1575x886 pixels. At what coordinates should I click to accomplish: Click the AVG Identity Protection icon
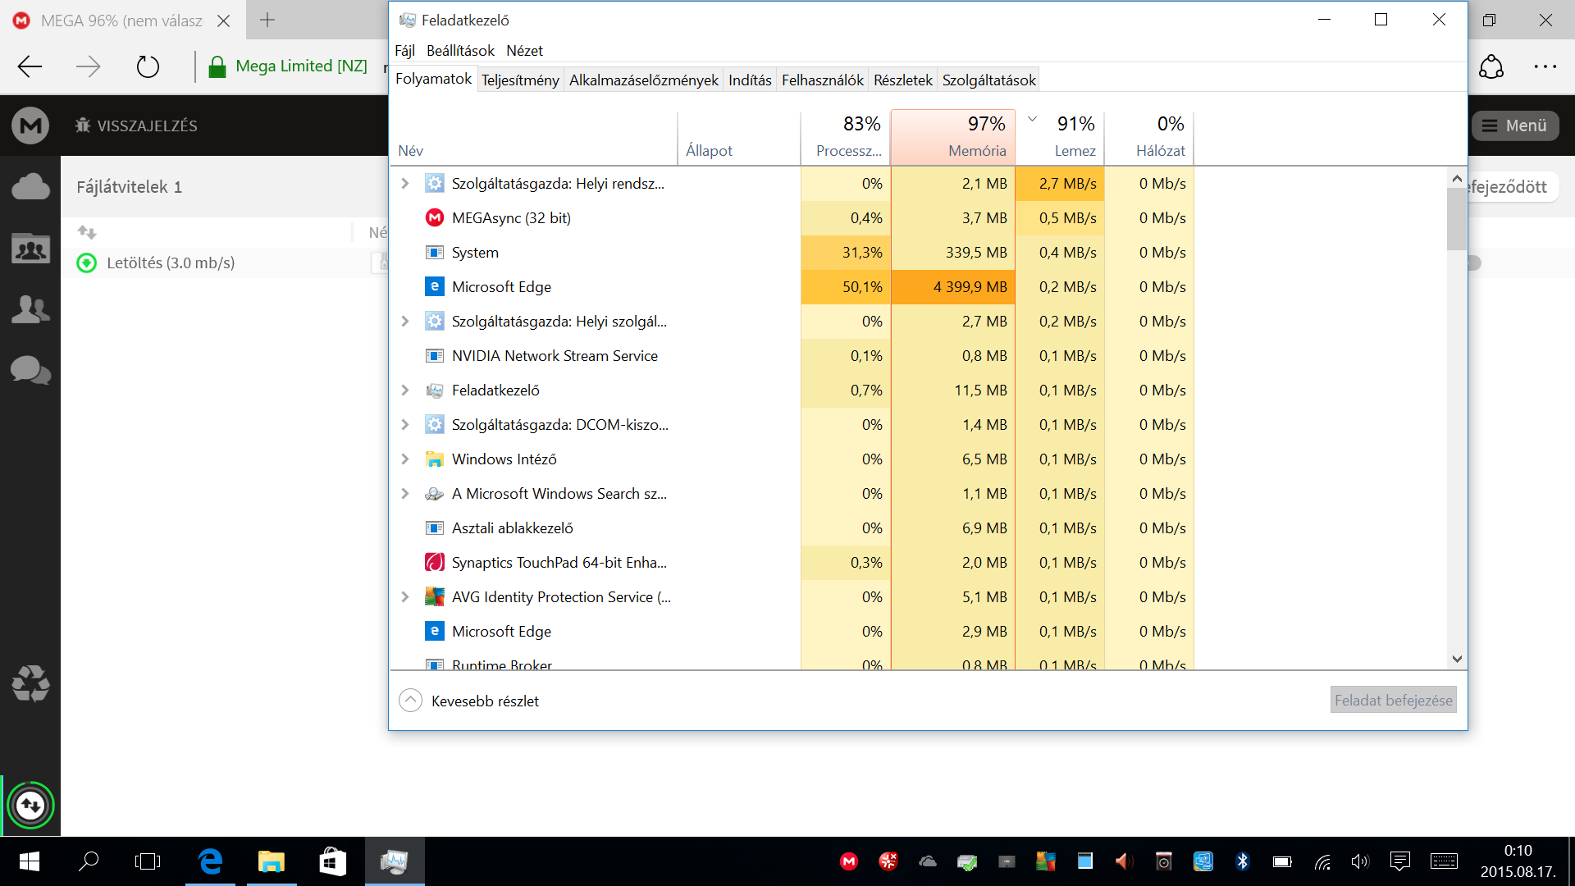click(435, 597)
